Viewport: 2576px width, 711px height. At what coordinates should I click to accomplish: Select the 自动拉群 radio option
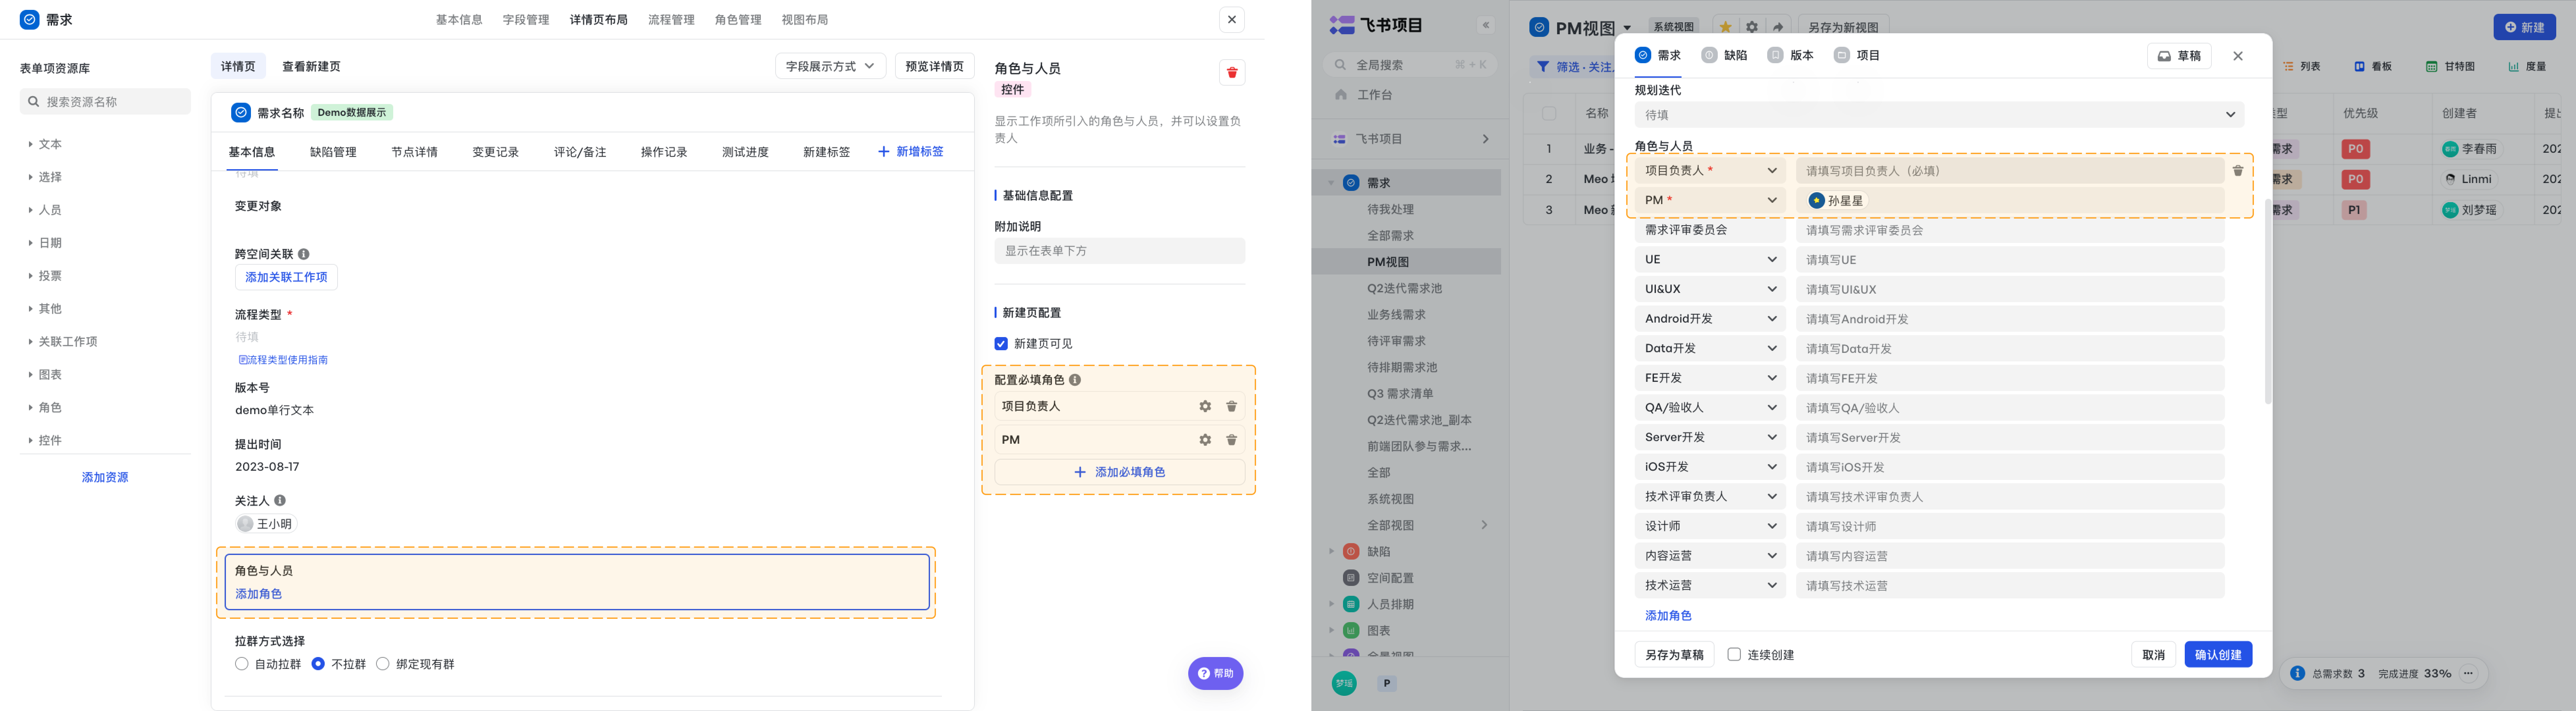tap(242, 664)
